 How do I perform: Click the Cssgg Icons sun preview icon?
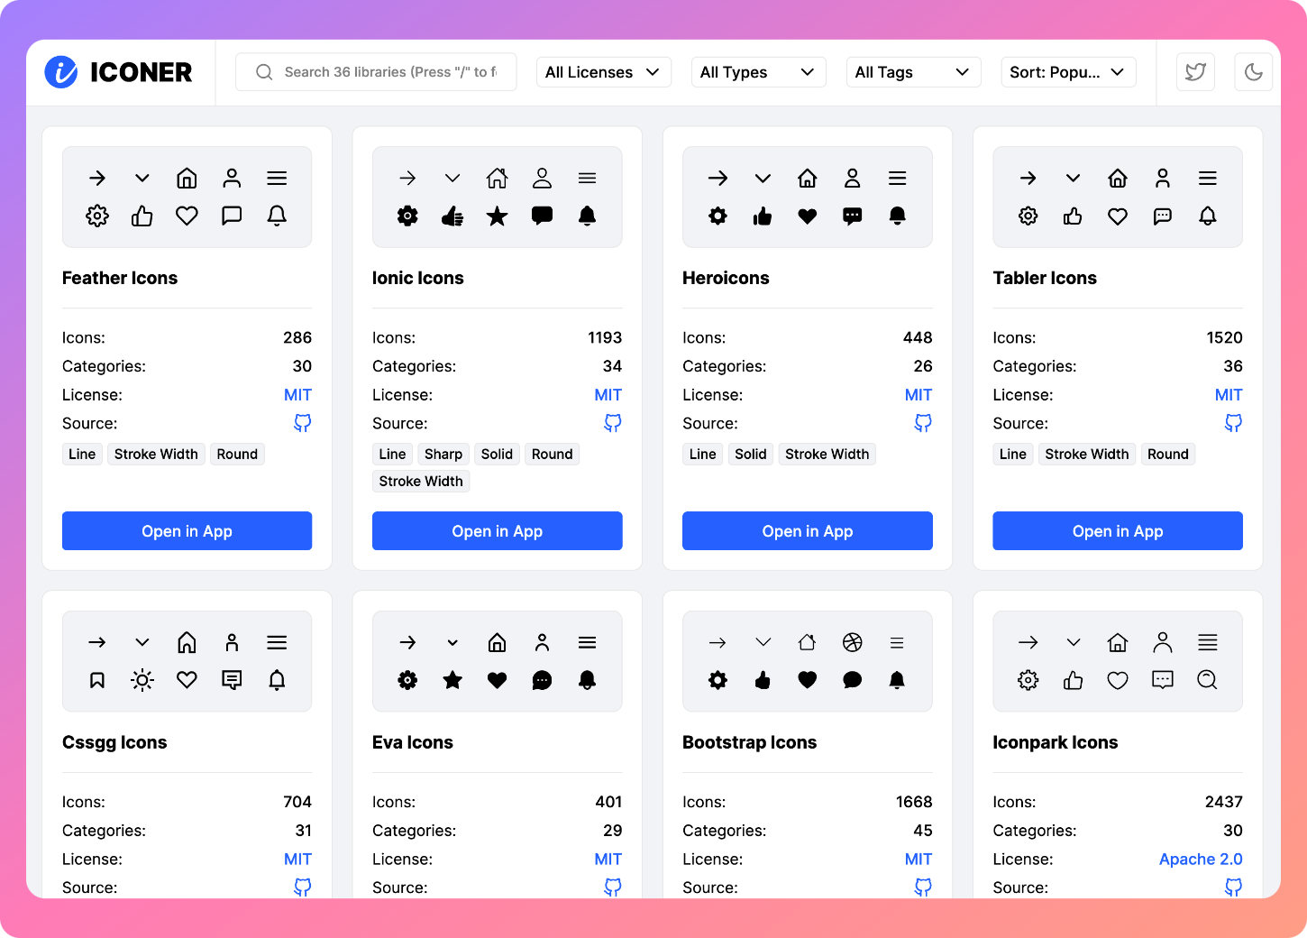point(142,680)
